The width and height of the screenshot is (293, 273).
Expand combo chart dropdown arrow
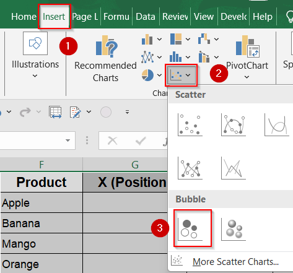coord(216,57)
